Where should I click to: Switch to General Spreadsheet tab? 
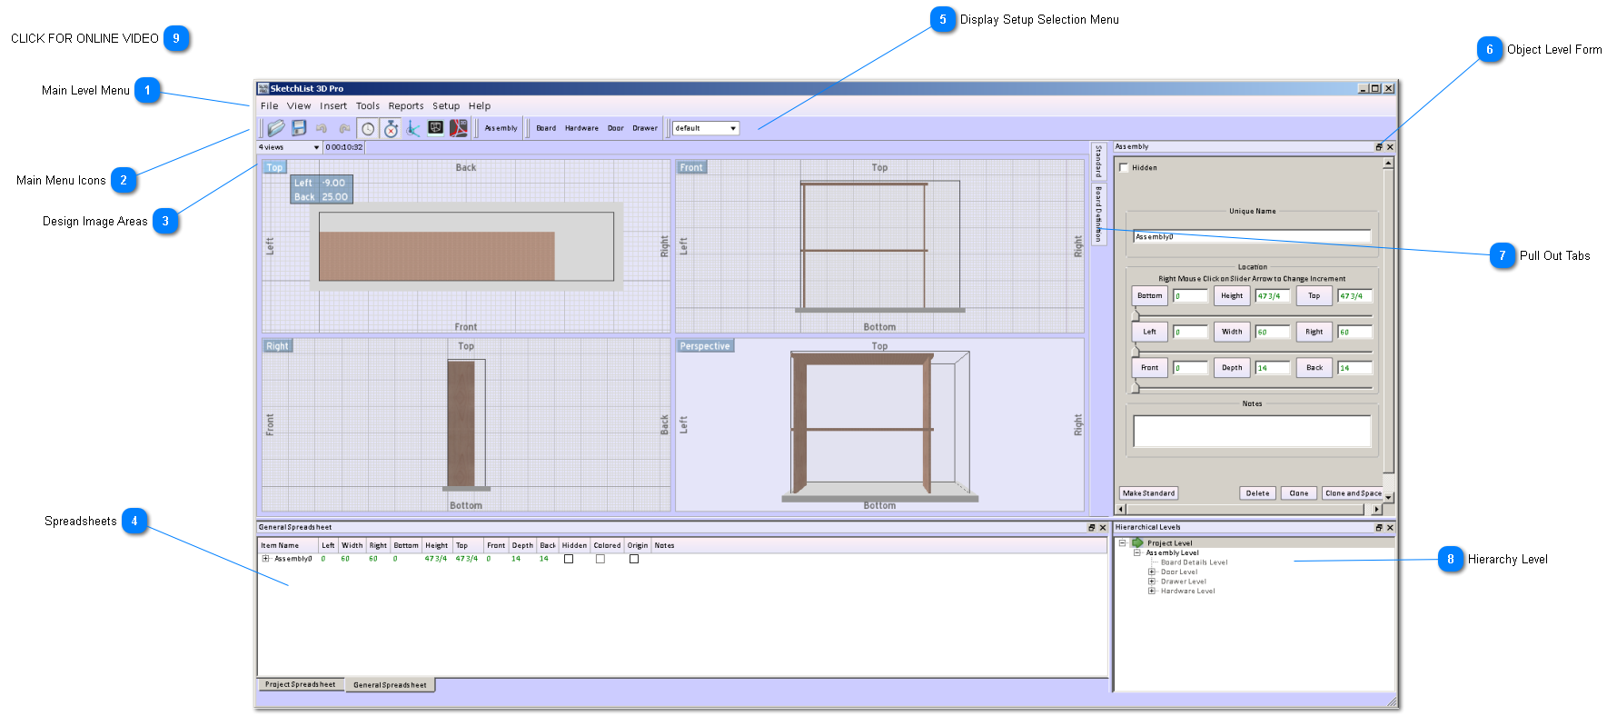[x=390, y=685]
